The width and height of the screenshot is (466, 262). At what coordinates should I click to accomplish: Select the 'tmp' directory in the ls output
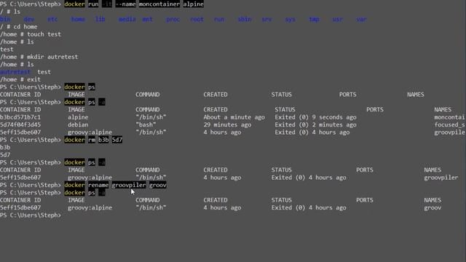[x=314, y=20]
